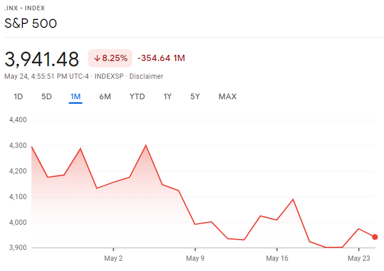
Task: Click the 4,300 y-axis label
Action: click(18, 145)
